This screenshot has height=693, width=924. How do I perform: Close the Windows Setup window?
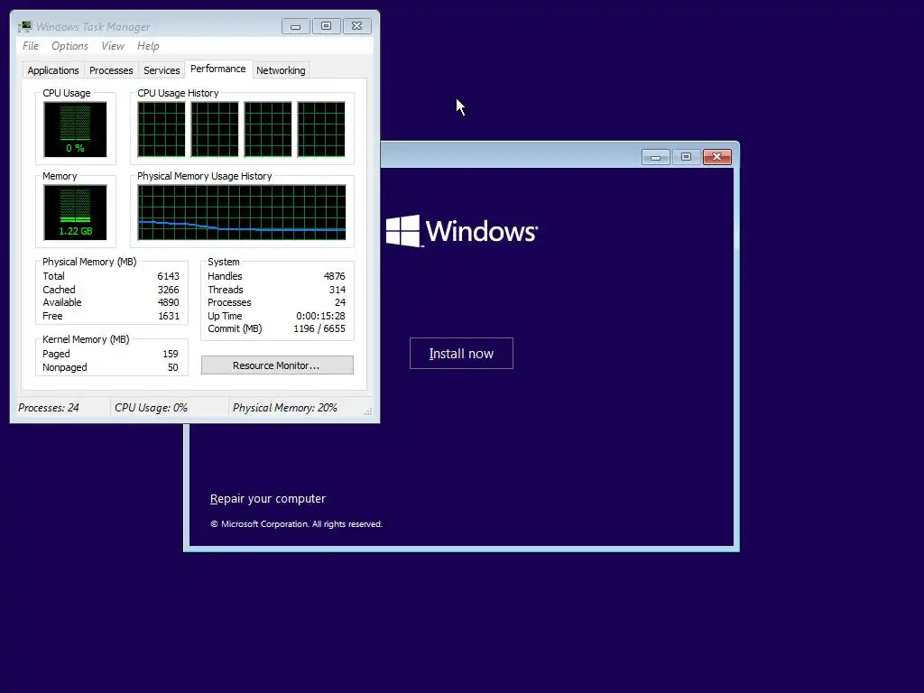[717, 157]
